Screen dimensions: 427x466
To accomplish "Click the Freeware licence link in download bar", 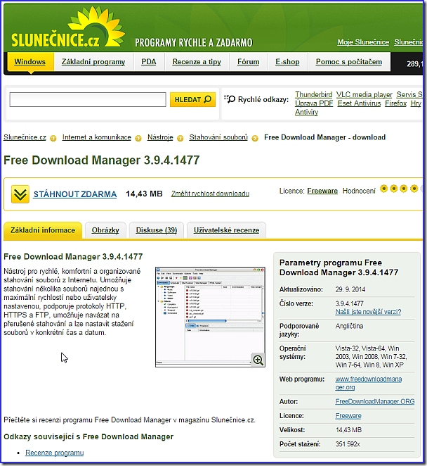I will click(322, 191).
